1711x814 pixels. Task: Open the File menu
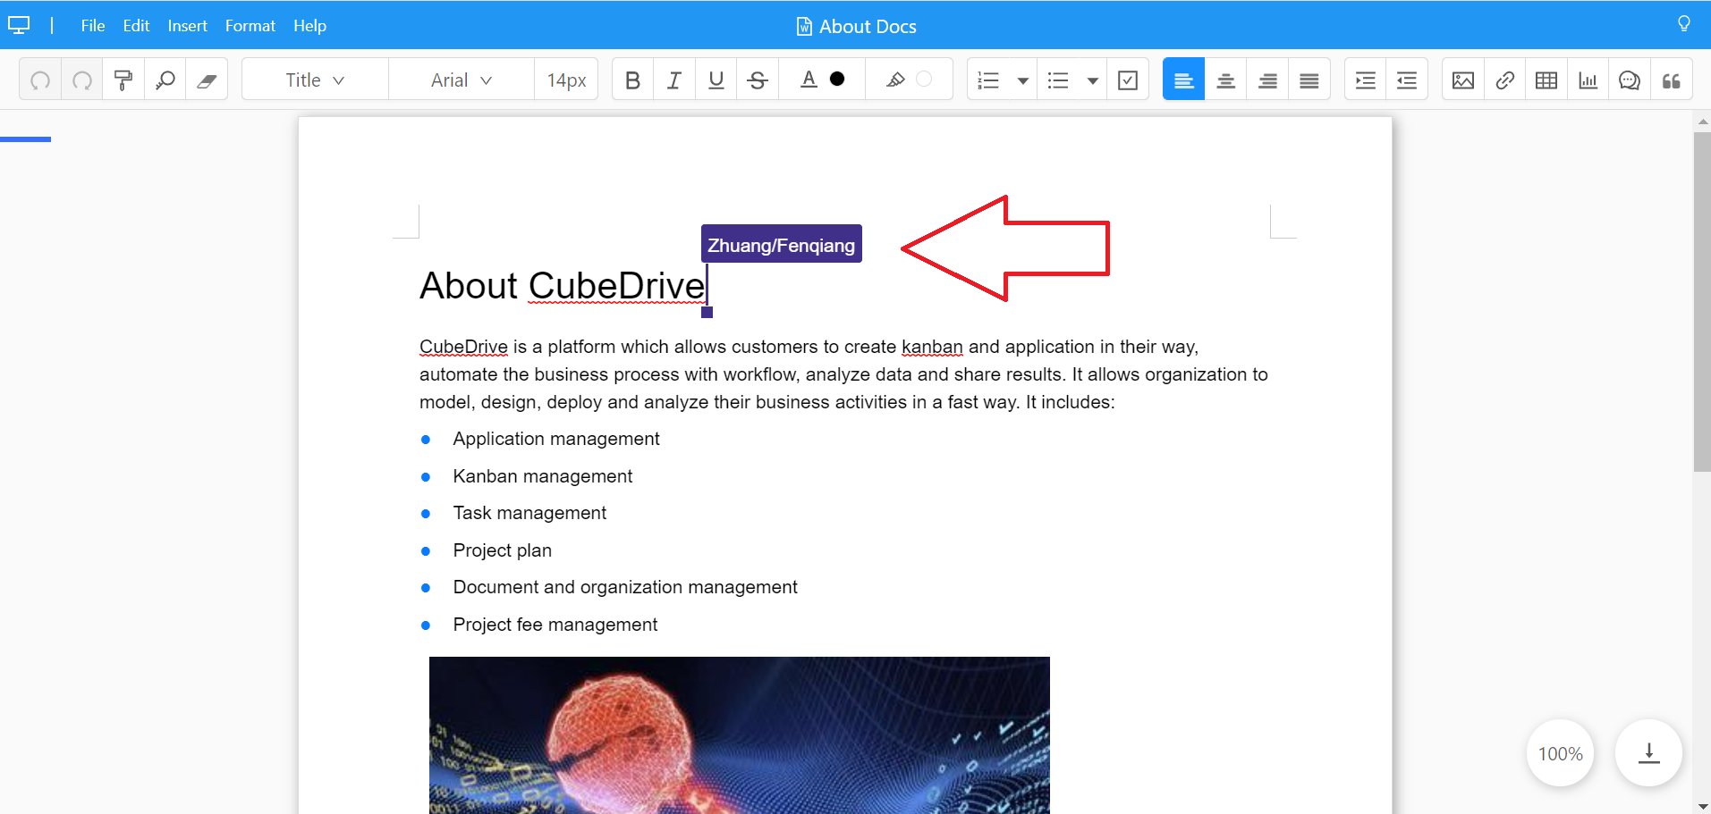tap(93, 26)
